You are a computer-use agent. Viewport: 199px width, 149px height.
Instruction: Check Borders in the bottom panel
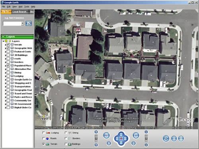click(x=66, y=138)
